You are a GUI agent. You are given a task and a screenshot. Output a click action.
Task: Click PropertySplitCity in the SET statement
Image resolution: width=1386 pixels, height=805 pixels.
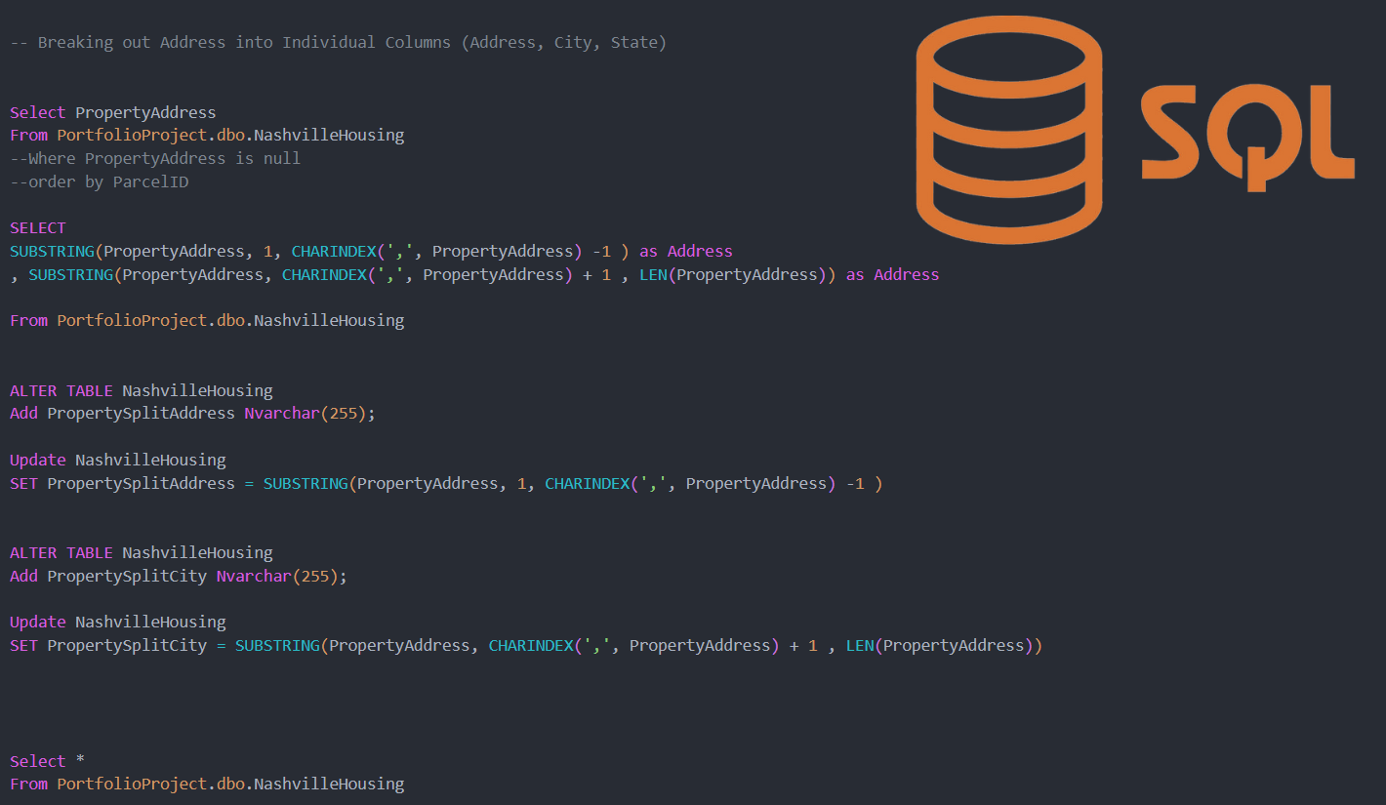(x=127, y=646)
